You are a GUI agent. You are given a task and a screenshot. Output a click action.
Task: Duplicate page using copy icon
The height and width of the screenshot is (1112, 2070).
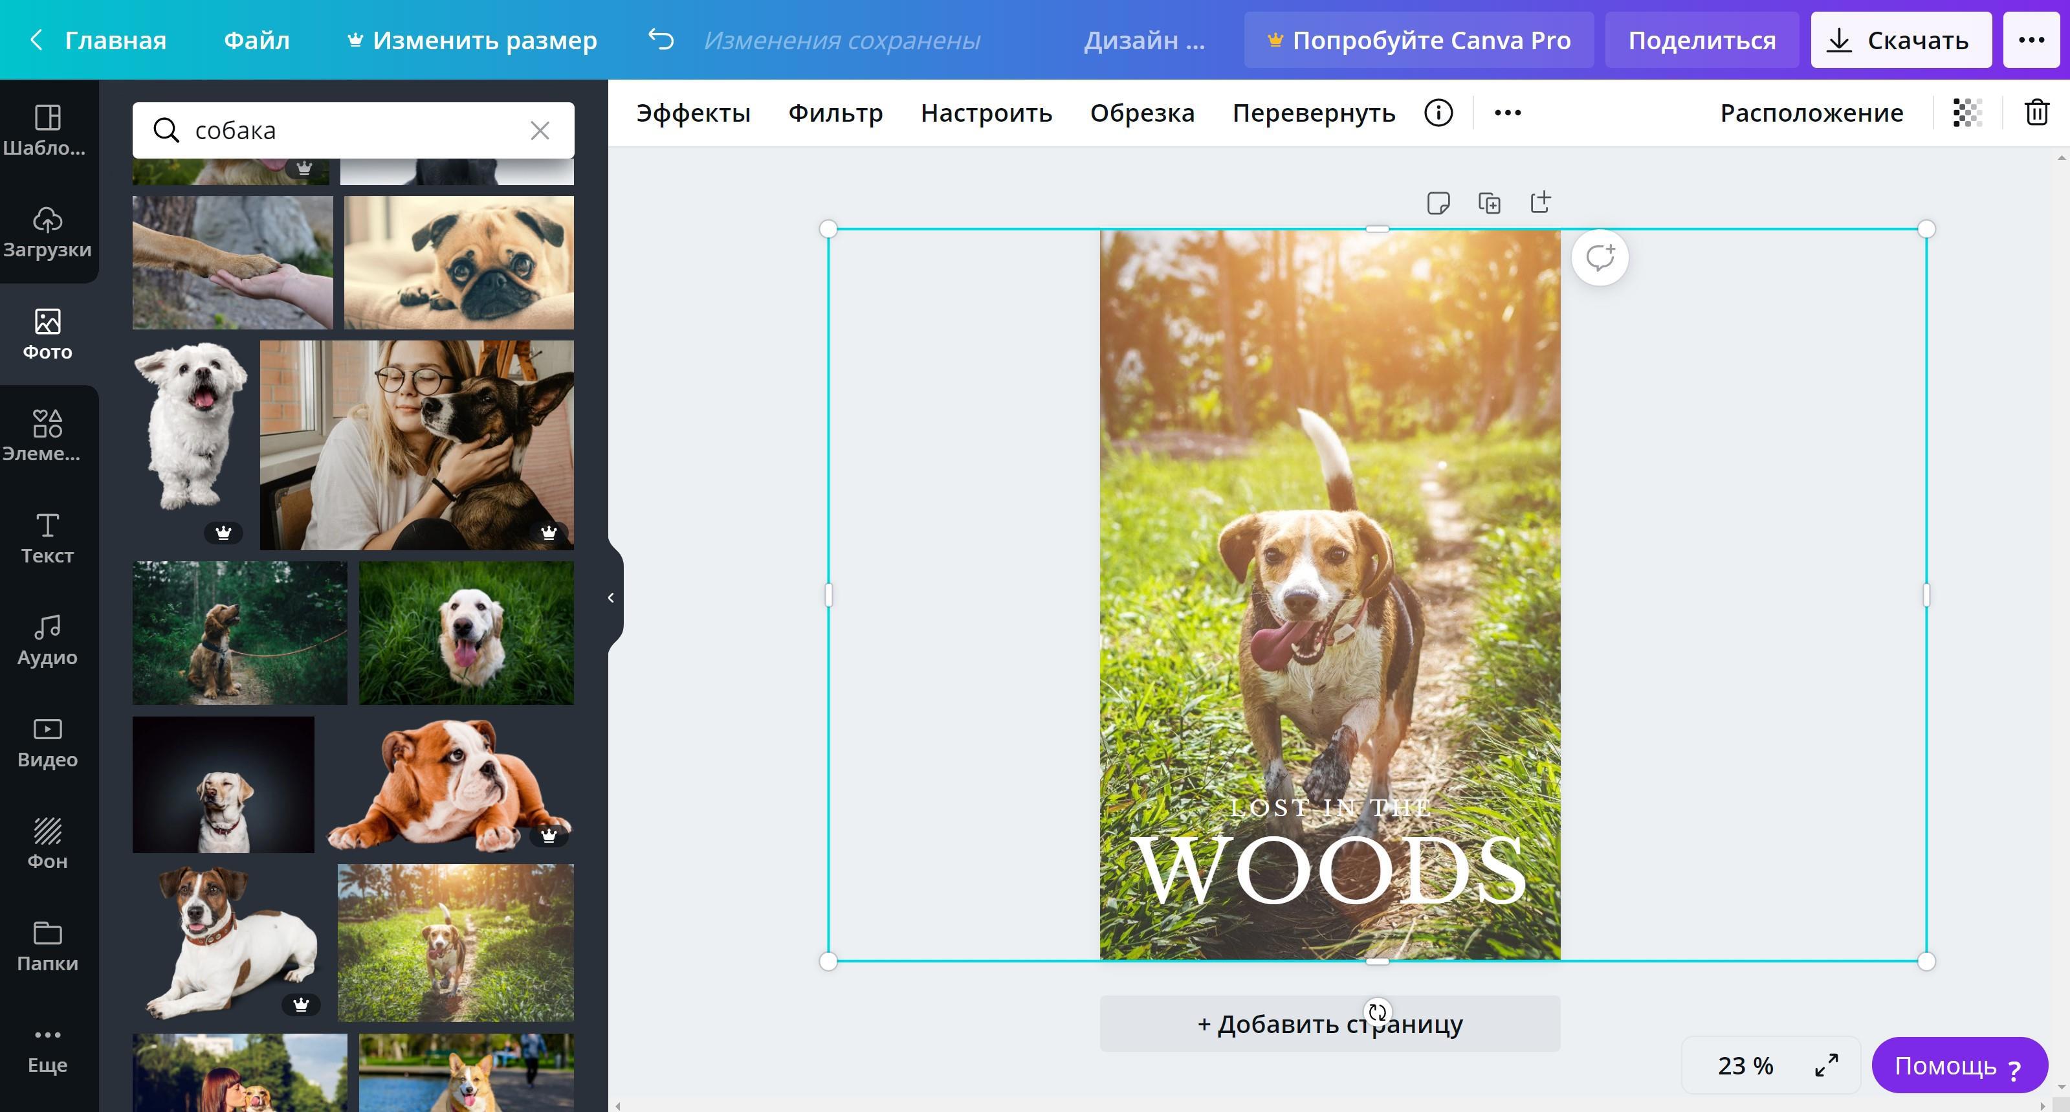point(1489,203)
